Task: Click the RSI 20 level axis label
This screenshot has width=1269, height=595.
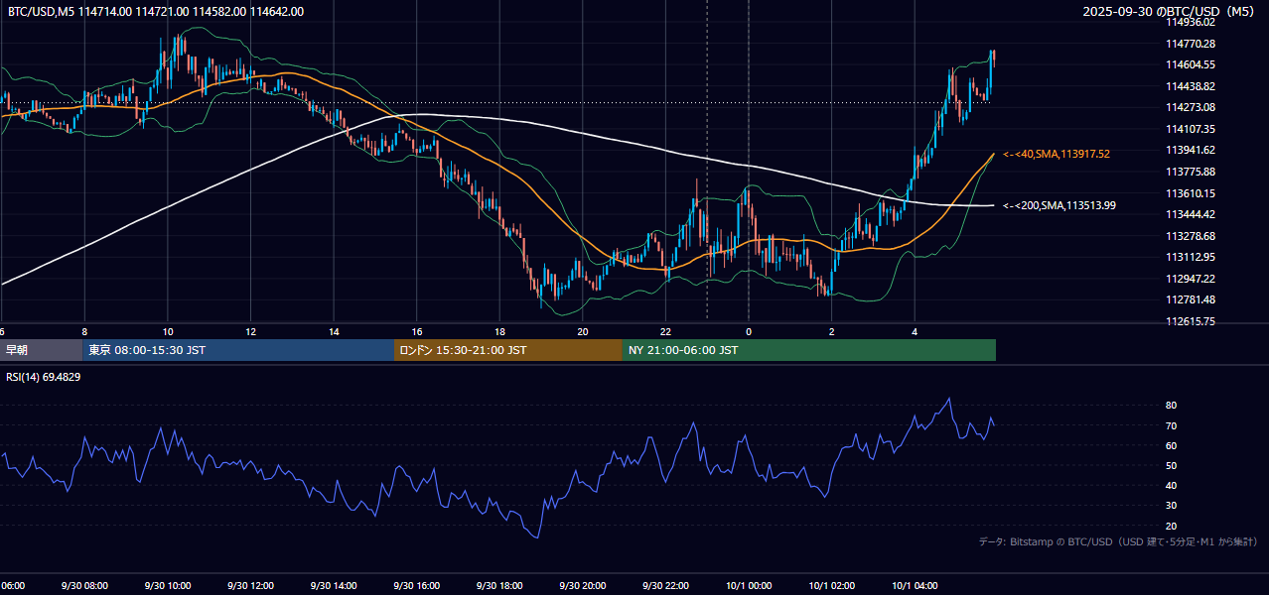Action: [1172, 526]
